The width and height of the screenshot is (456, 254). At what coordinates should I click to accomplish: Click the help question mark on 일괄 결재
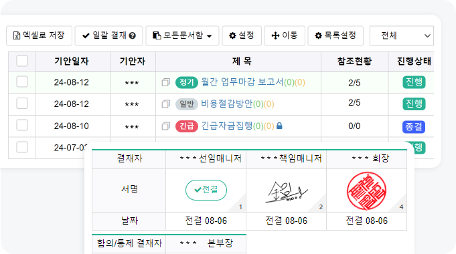pos(133,35)
